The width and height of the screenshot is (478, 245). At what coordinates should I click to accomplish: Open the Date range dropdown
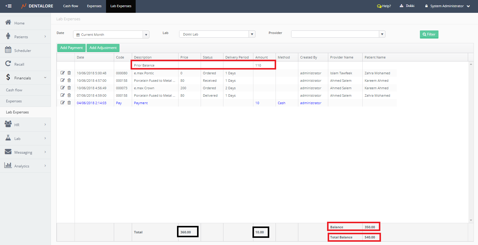[146, 35]
